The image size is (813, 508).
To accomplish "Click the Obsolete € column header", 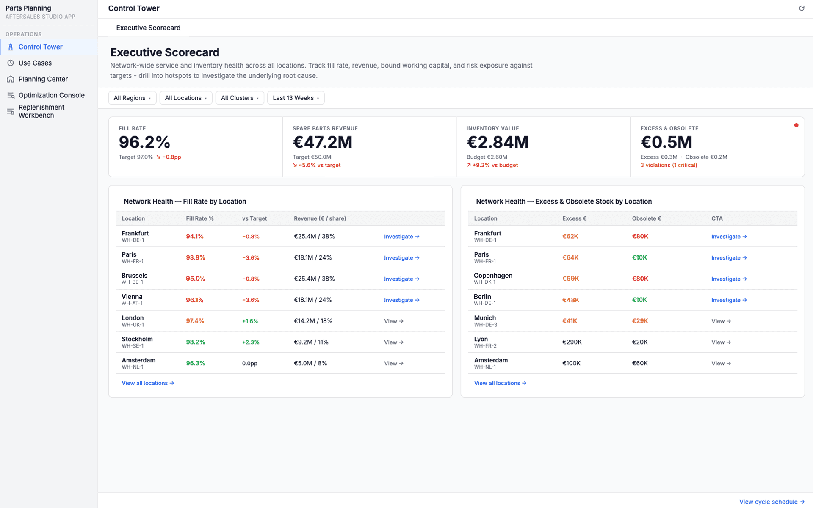I will click(647, 218).
